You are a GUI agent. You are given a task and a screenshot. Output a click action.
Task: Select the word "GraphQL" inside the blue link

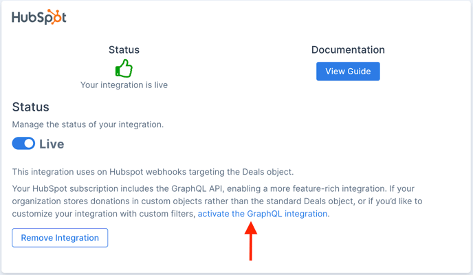264,214
